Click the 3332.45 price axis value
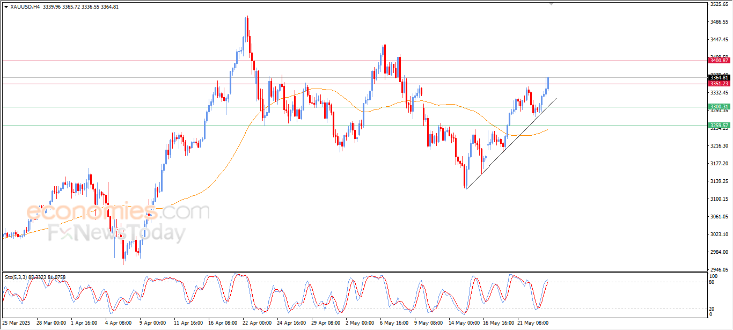Screen dimensions: 733x330 [719, 93]
